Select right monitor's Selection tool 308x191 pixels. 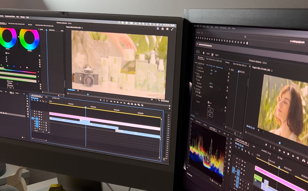click(x=231, y=139)
